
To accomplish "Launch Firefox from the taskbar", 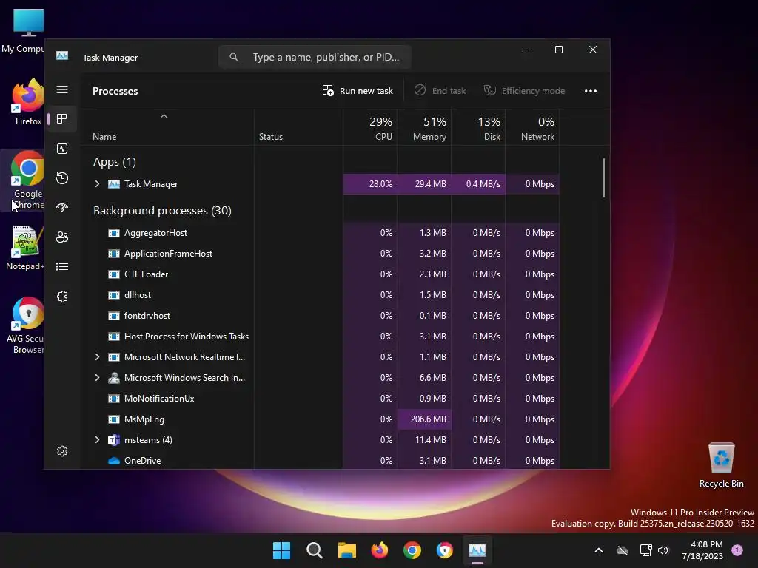I will click(x=380, y=550).
